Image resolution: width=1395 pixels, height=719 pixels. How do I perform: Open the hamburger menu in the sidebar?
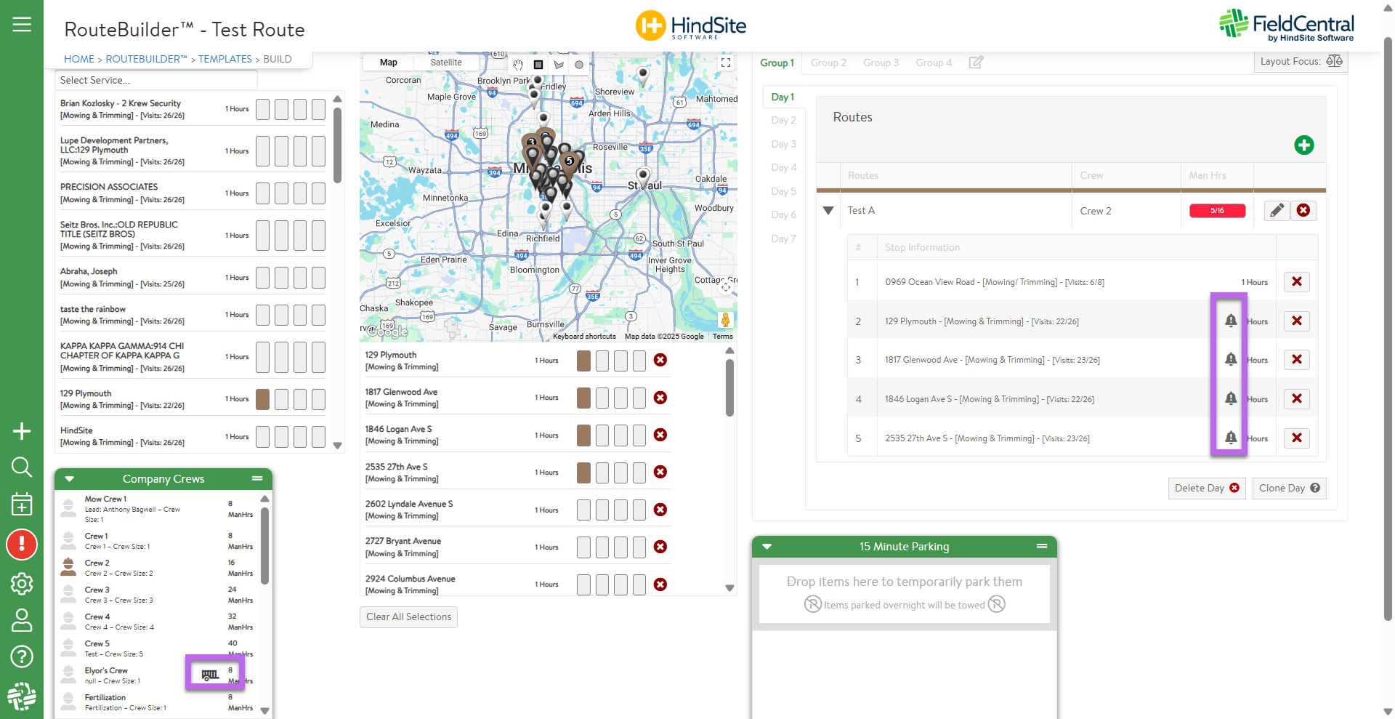[22, 25]
